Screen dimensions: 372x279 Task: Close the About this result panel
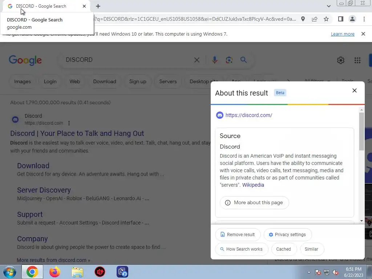click(x=355, y=90)
